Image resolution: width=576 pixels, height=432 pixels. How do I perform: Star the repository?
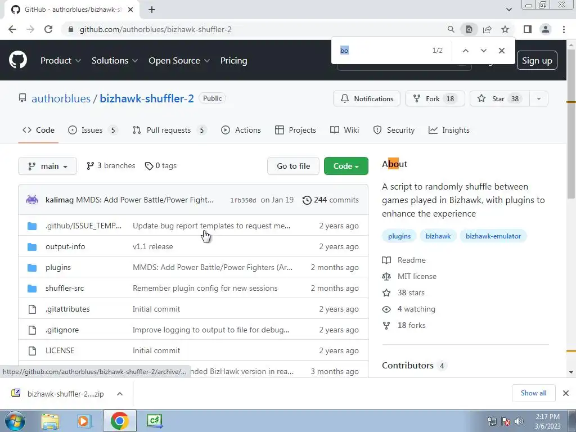499,98
